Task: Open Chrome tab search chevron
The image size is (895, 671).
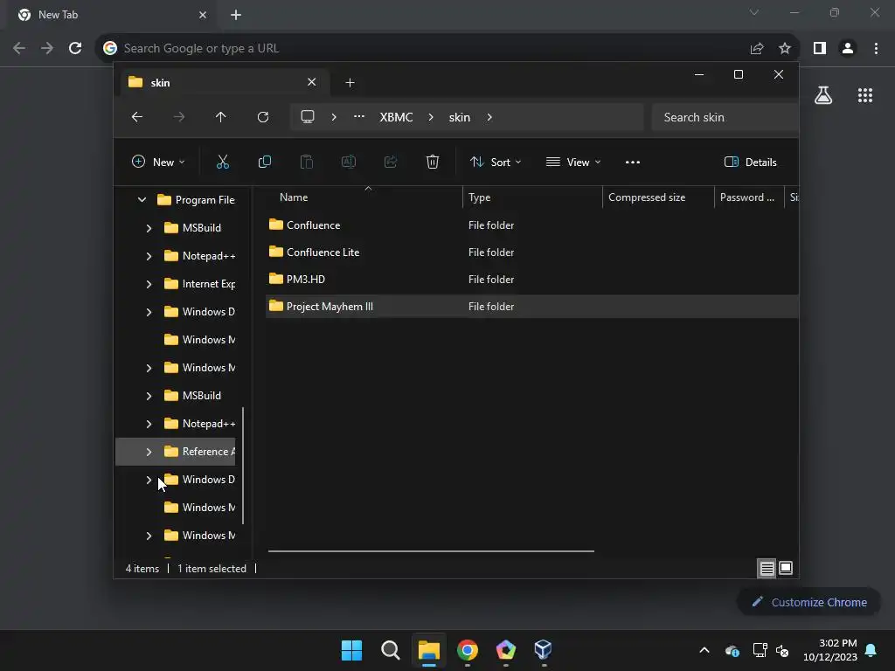Action: (x=754, y=12)
